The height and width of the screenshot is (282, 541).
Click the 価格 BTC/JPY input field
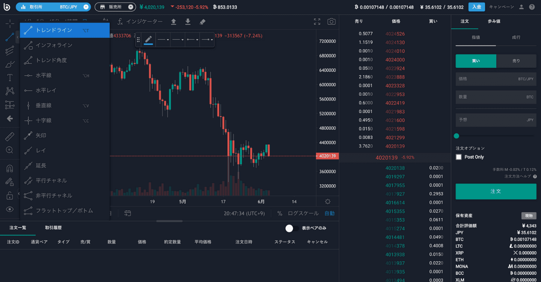coord(496,79)
